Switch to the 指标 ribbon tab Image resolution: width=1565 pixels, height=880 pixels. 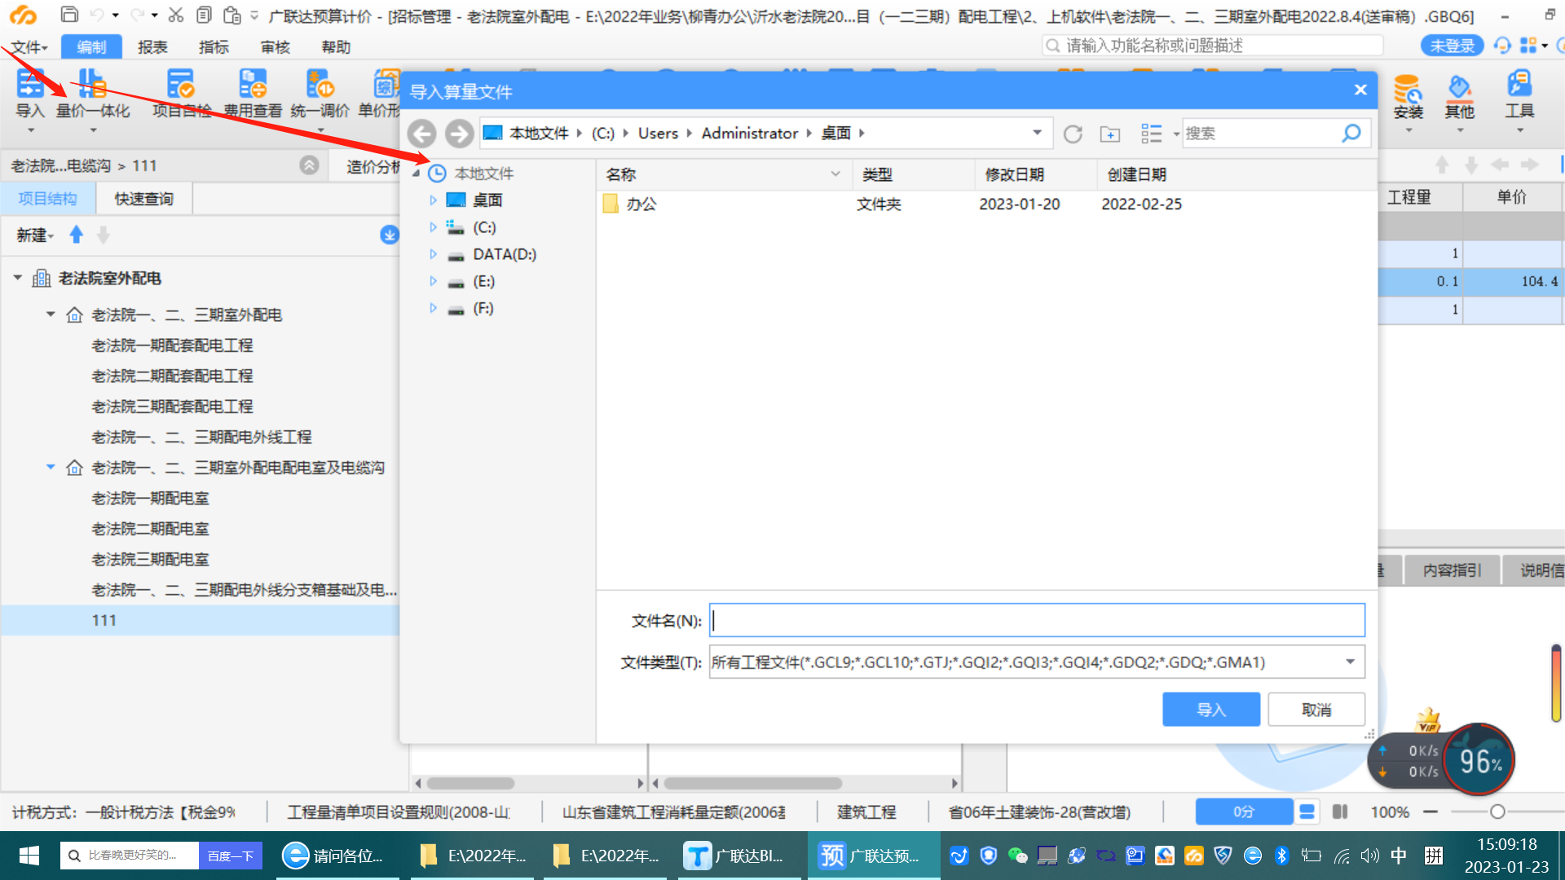click(x=214, y=47)
